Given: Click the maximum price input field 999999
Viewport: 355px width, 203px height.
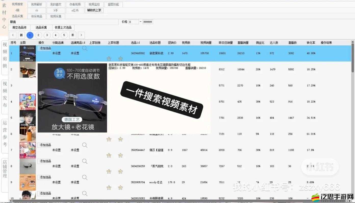Looking at the screenshot, I should [x=147, y=22].
